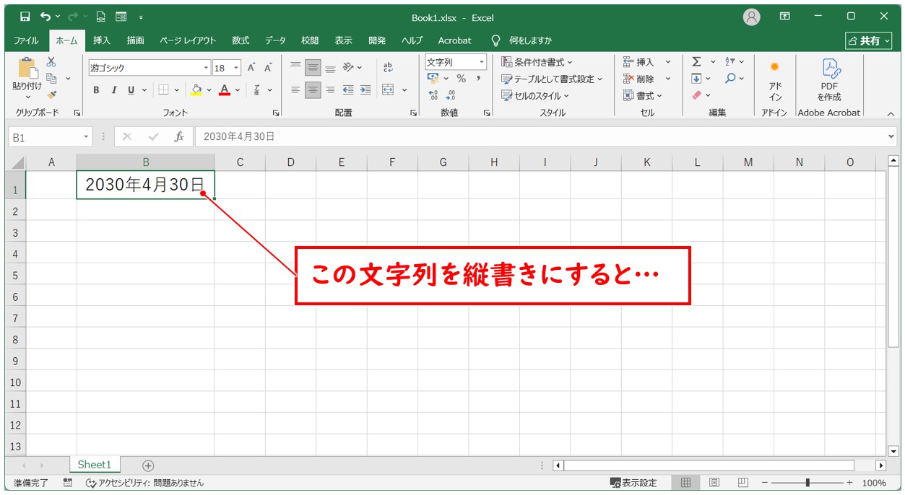
Task: Click the new sheet plus icon
Action: (x=148, y=465)
